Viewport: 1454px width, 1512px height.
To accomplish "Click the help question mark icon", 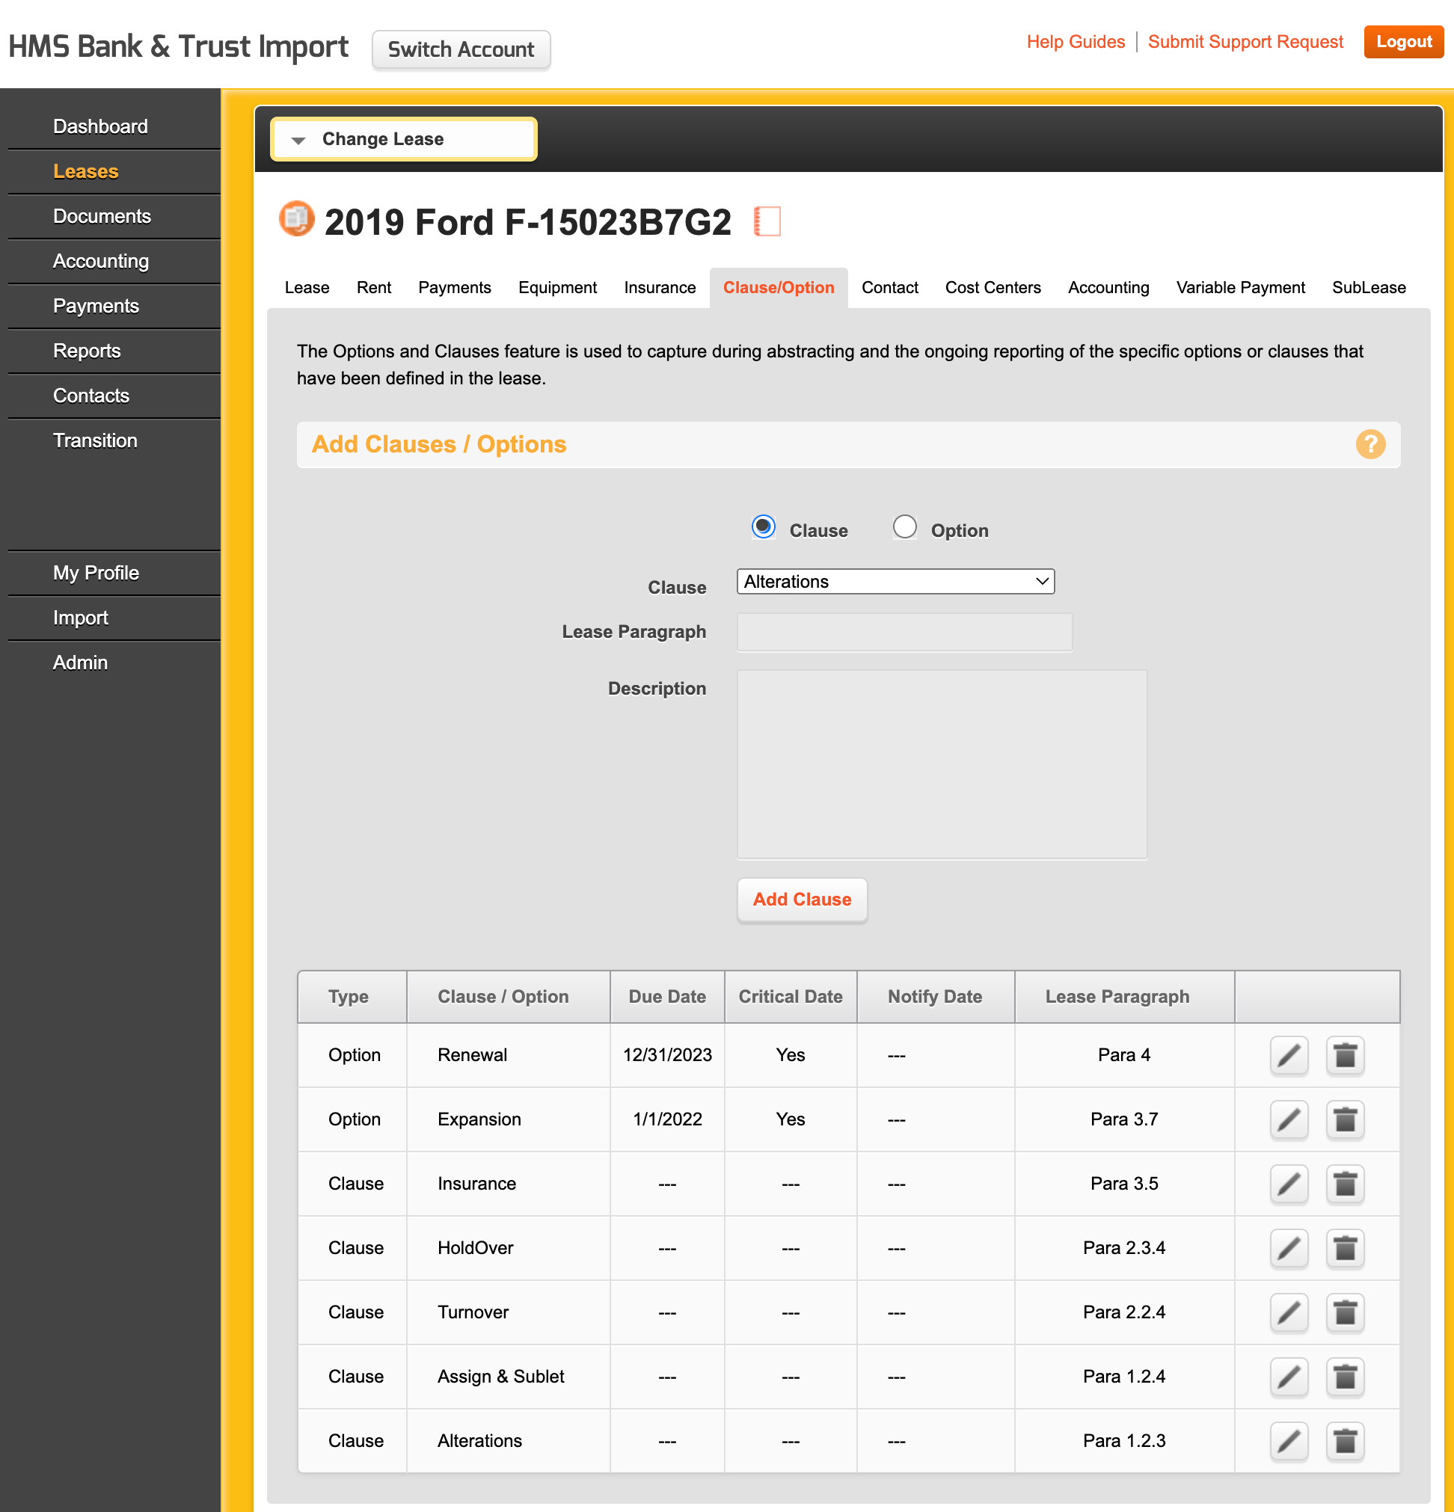I will pyautogui.click(x=1370, y=444).
